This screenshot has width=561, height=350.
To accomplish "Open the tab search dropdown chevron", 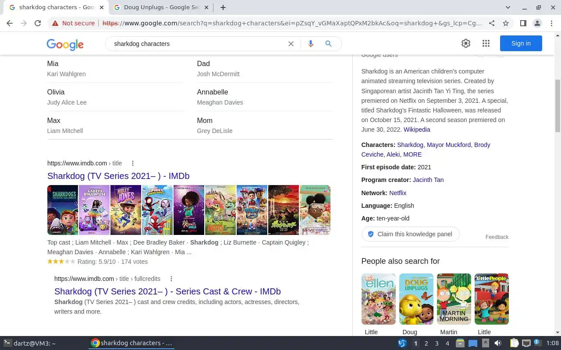I will pyautogui.click(x=508, y=7).
